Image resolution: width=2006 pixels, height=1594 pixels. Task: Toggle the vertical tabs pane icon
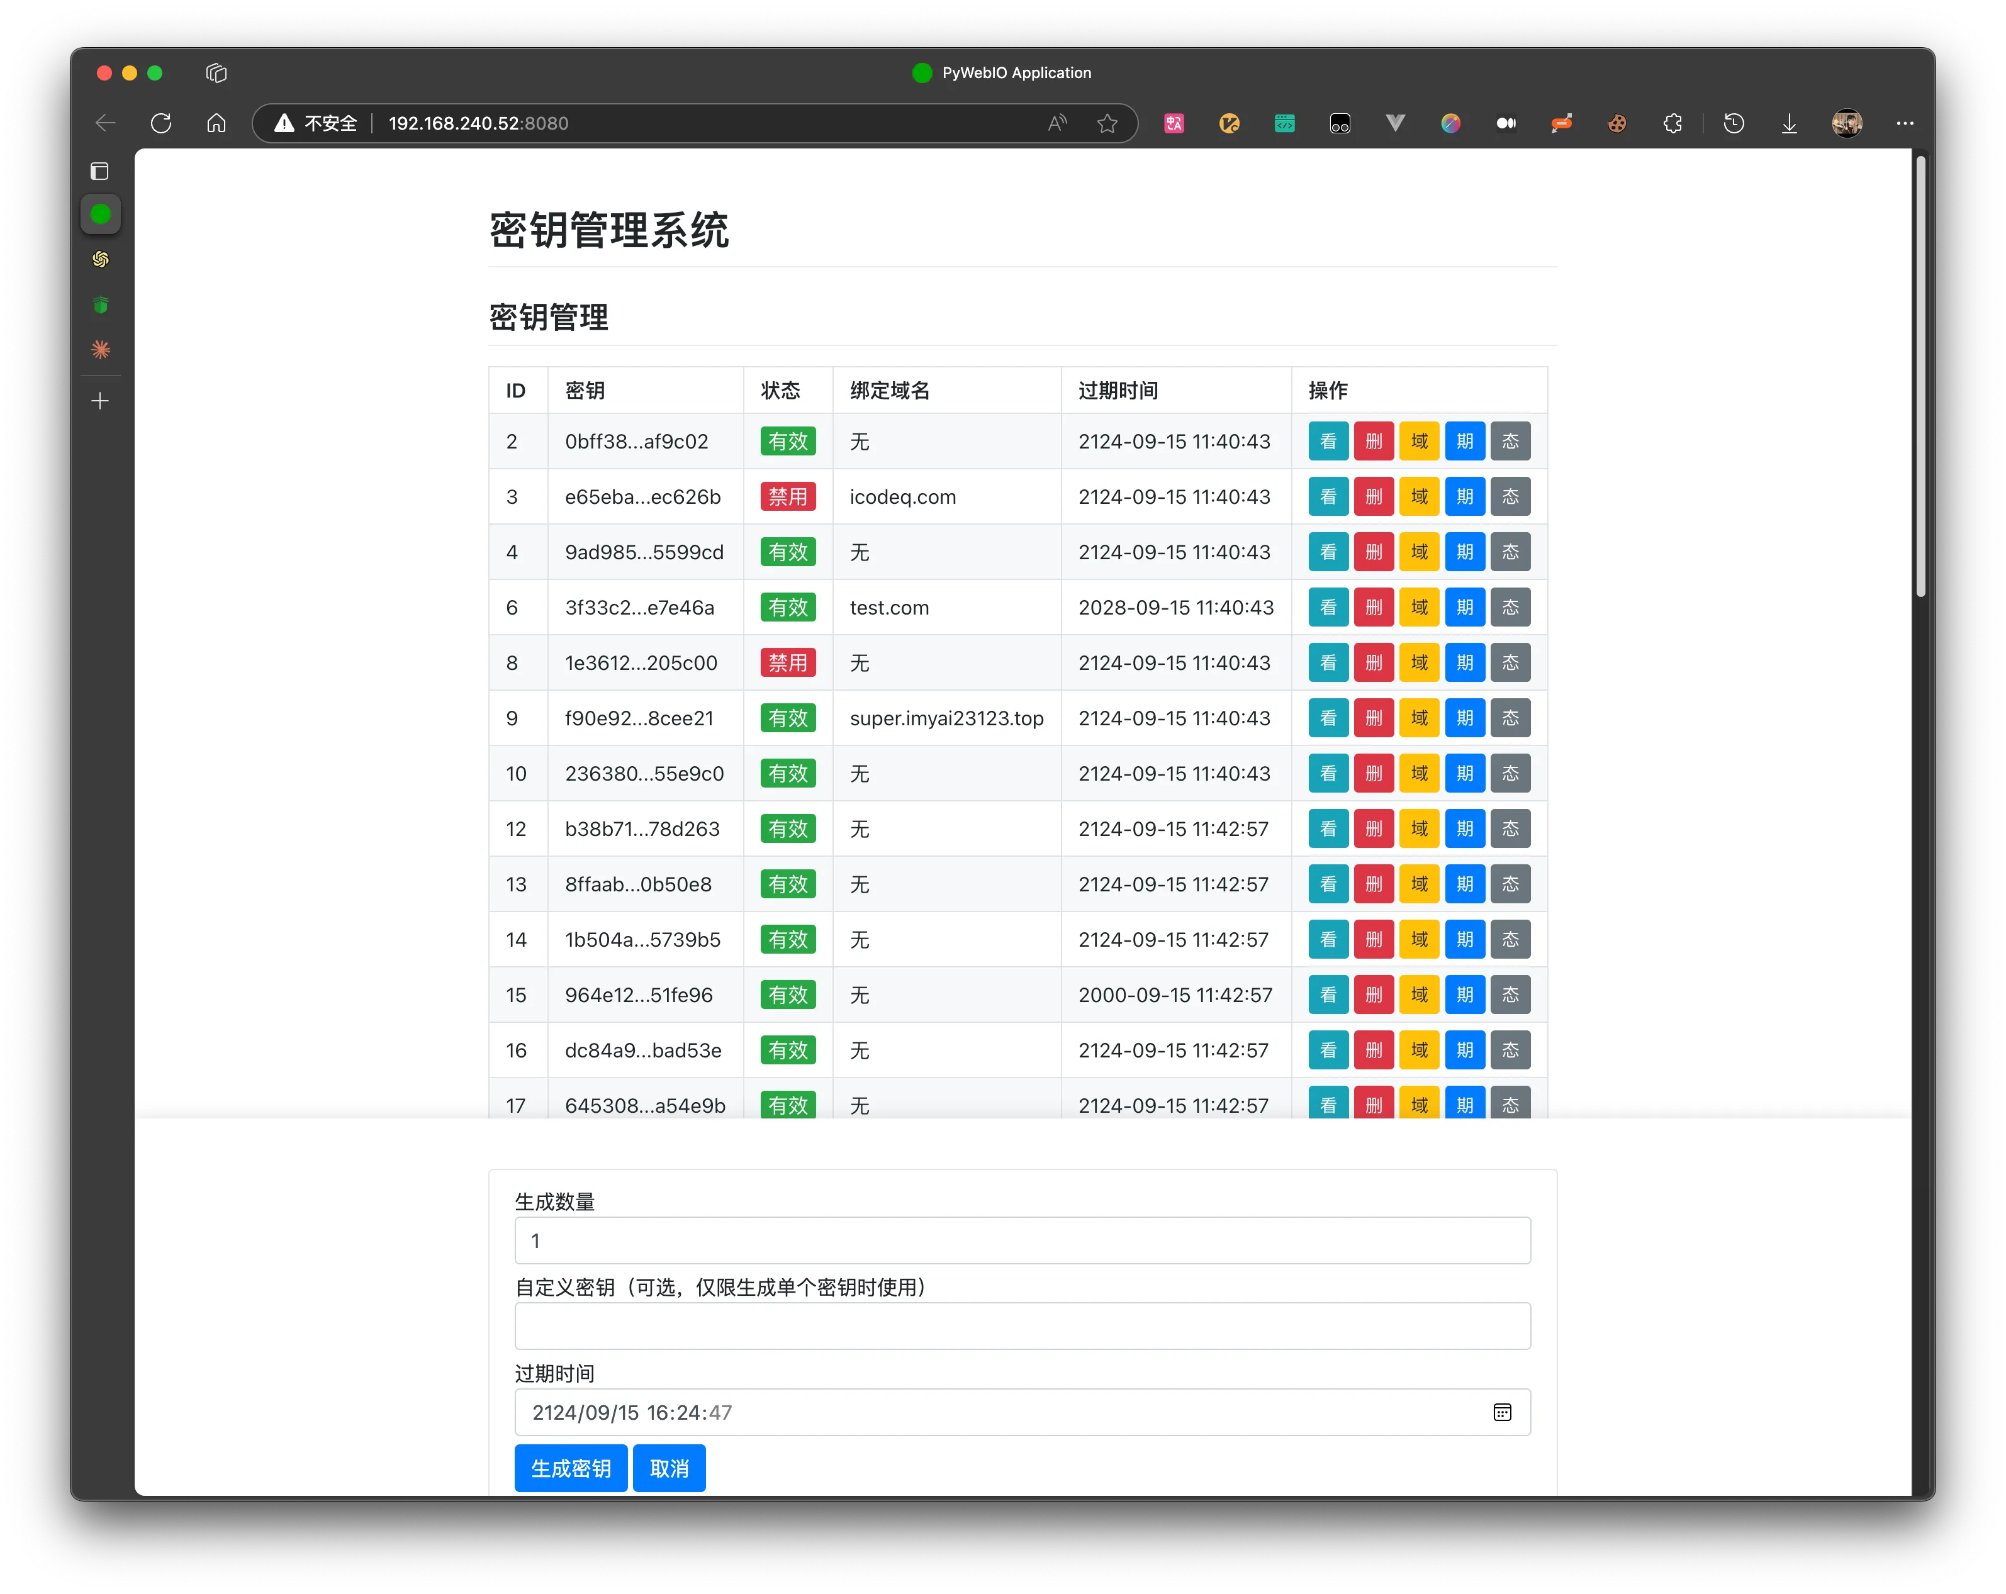tap(99, 171)
